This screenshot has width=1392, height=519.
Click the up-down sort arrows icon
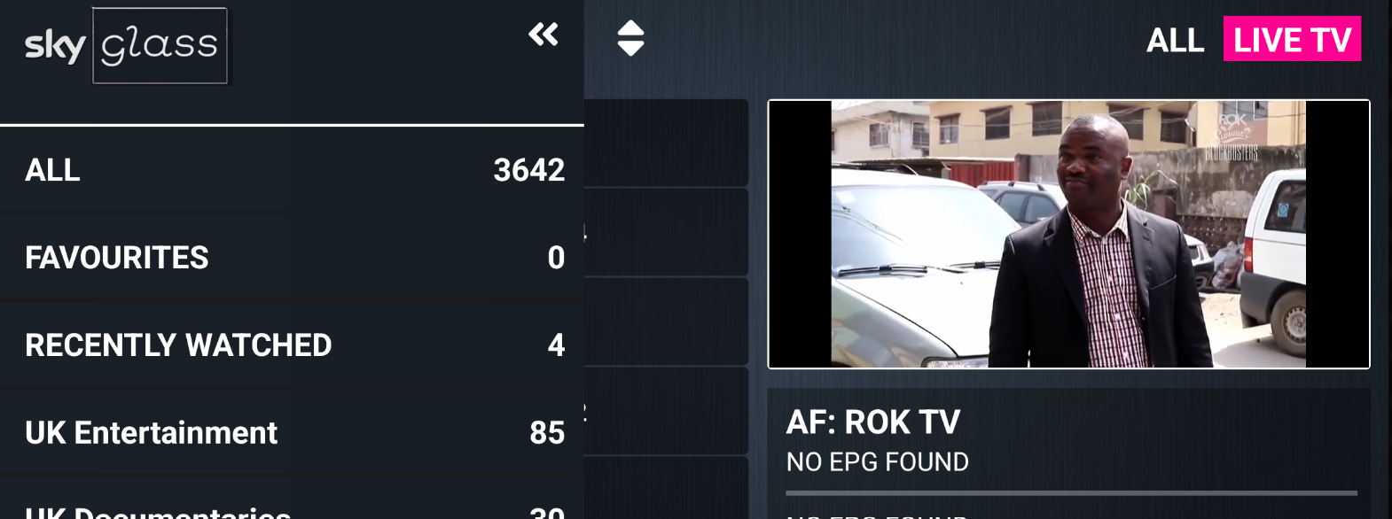(630, 38)
